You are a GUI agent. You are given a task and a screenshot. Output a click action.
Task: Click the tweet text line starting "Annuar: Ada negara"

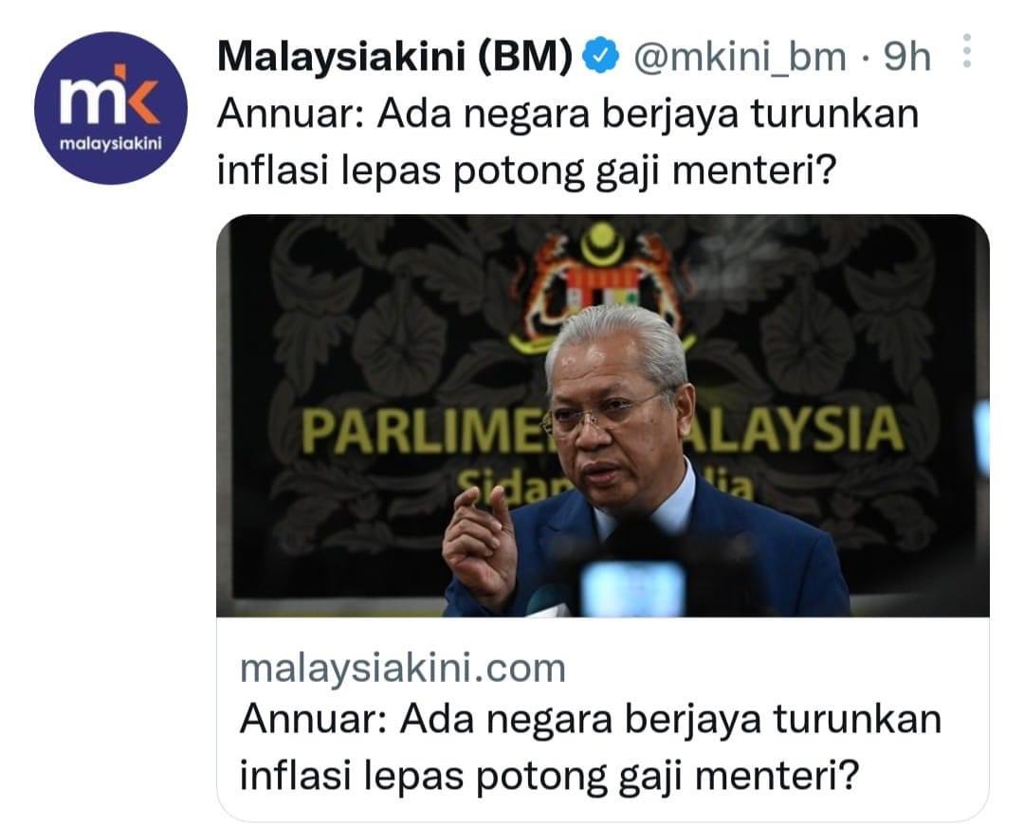[568, 115]
